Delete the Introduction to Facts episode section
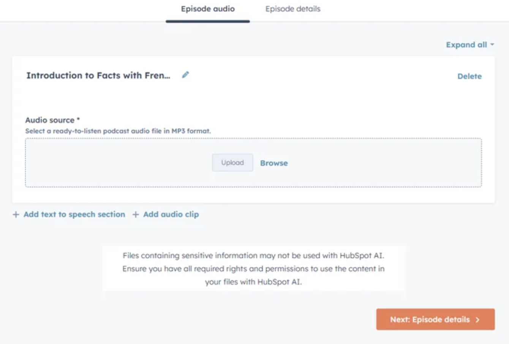 (x=469, y=76)
